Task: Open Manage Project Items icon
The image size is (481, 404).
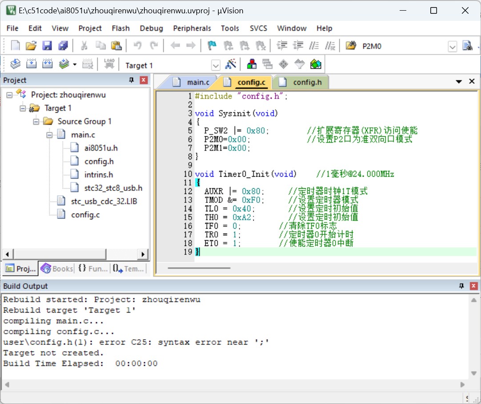Action: coord(252,64)
